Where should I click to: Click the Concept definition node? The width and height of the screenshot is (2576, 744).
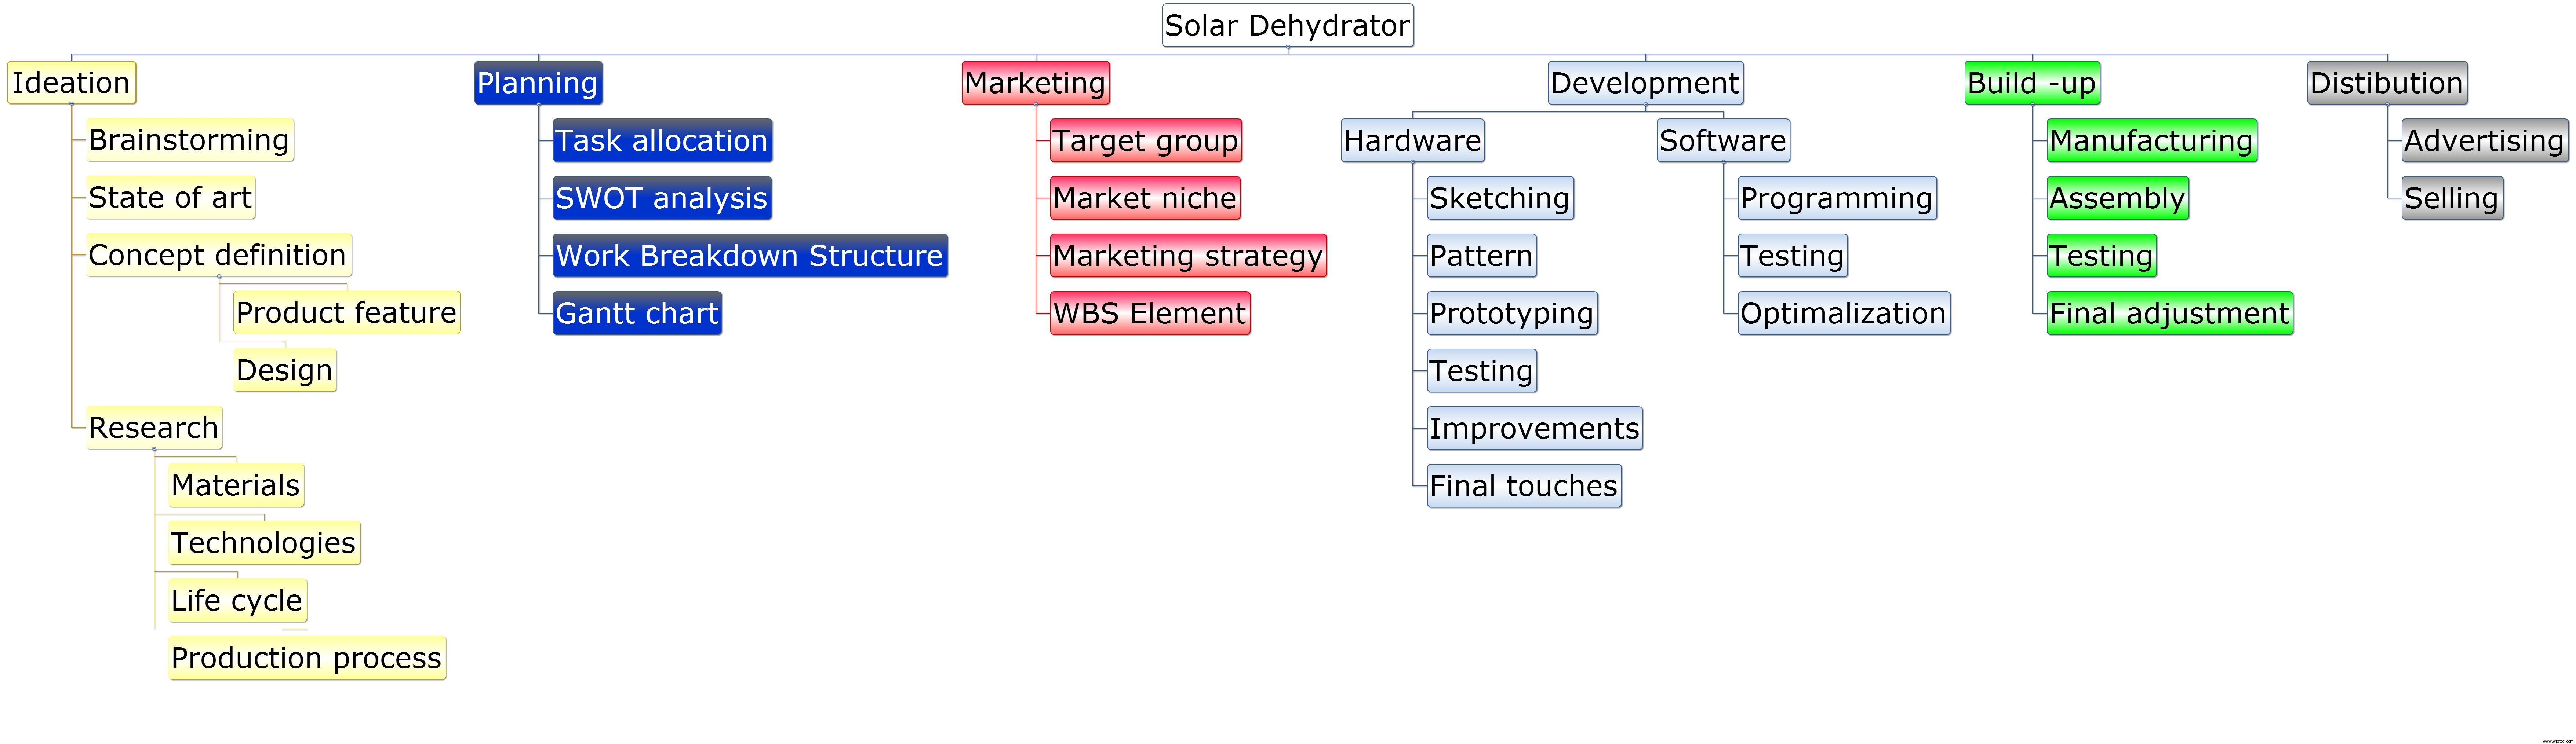(218, 256)
